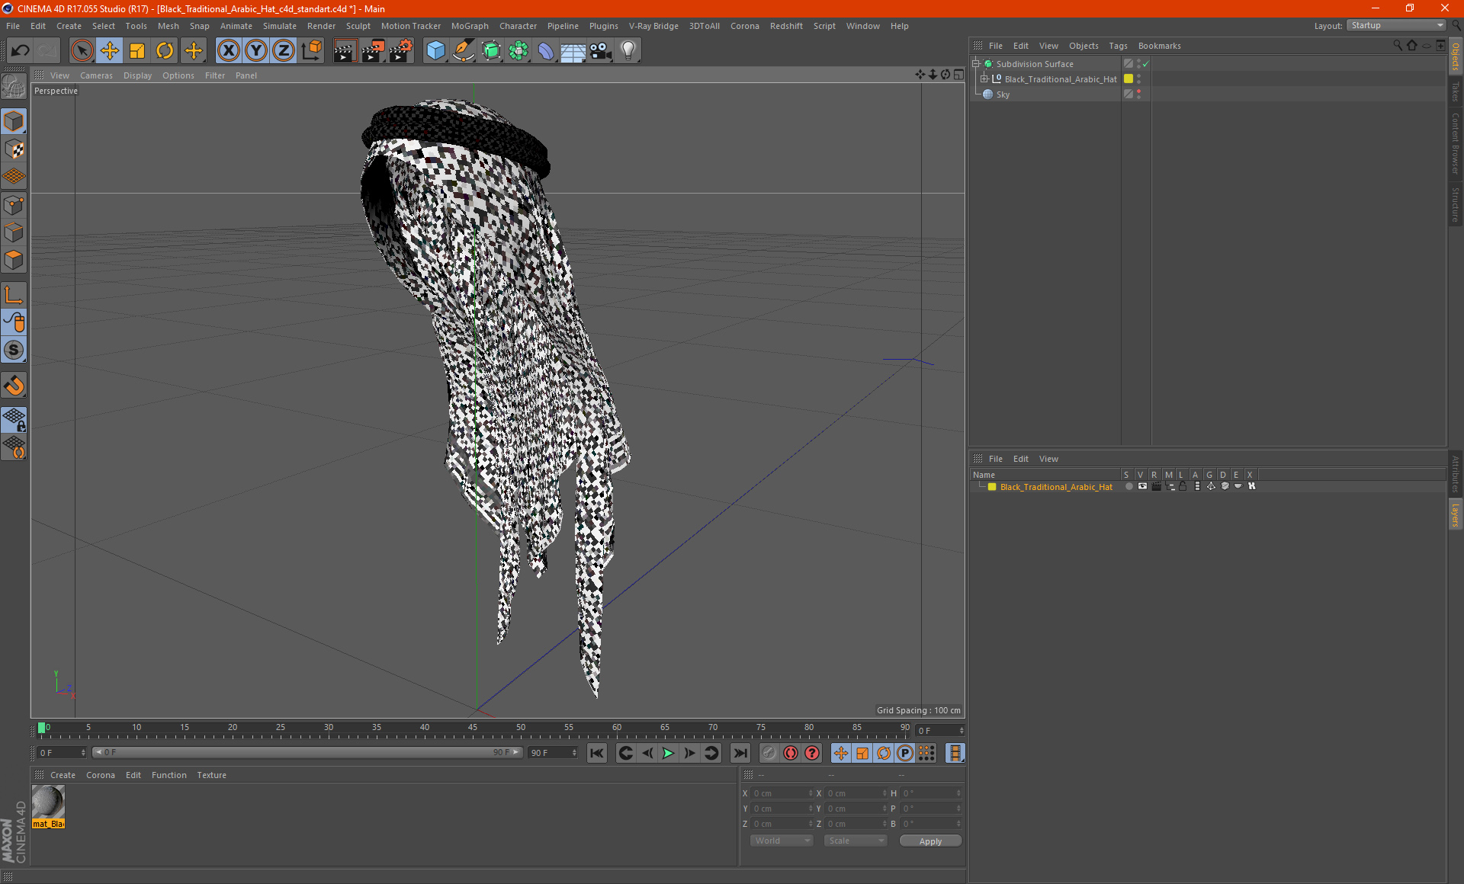Toggle X axis lock
The image size is (1464, 884).
(x=228, y=51)
